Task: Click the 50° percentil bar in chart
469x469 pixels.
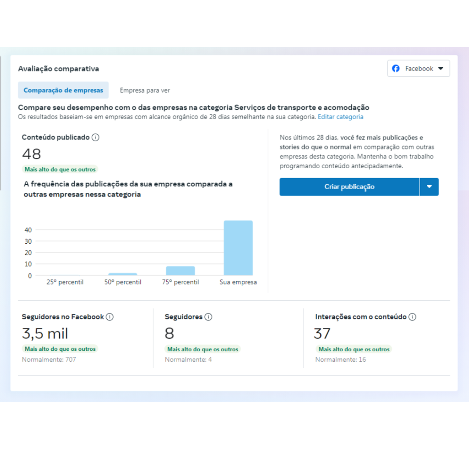Action: coord(123,274)
